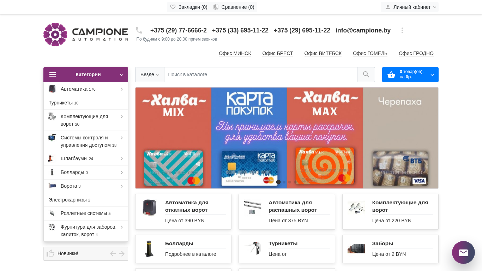The image size is (482, 271).
Task: Open the Везде search scope dropdown
Action: 150,74
